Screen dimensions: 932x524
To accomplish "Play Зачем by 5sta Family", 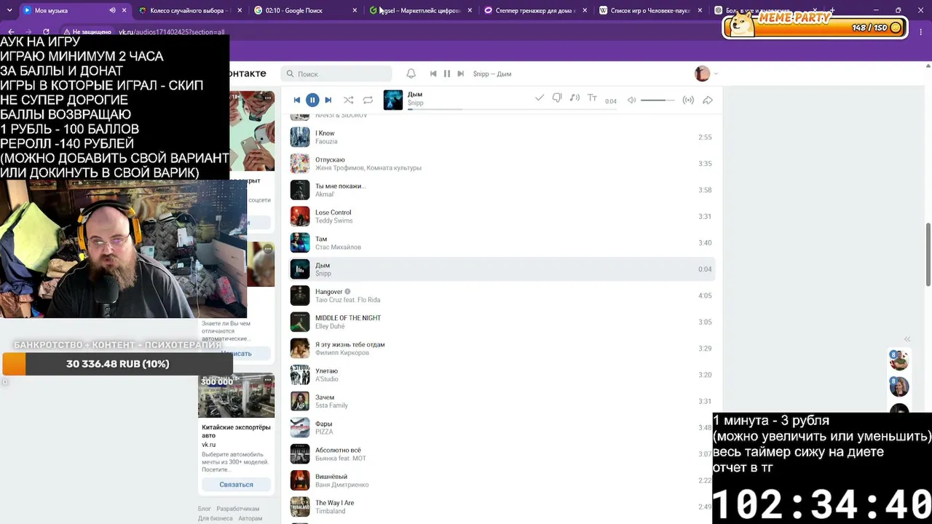I will point(502,401).
